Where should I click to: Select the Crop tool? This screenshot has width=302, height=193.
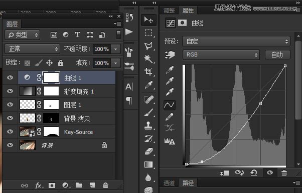(148, 72)
